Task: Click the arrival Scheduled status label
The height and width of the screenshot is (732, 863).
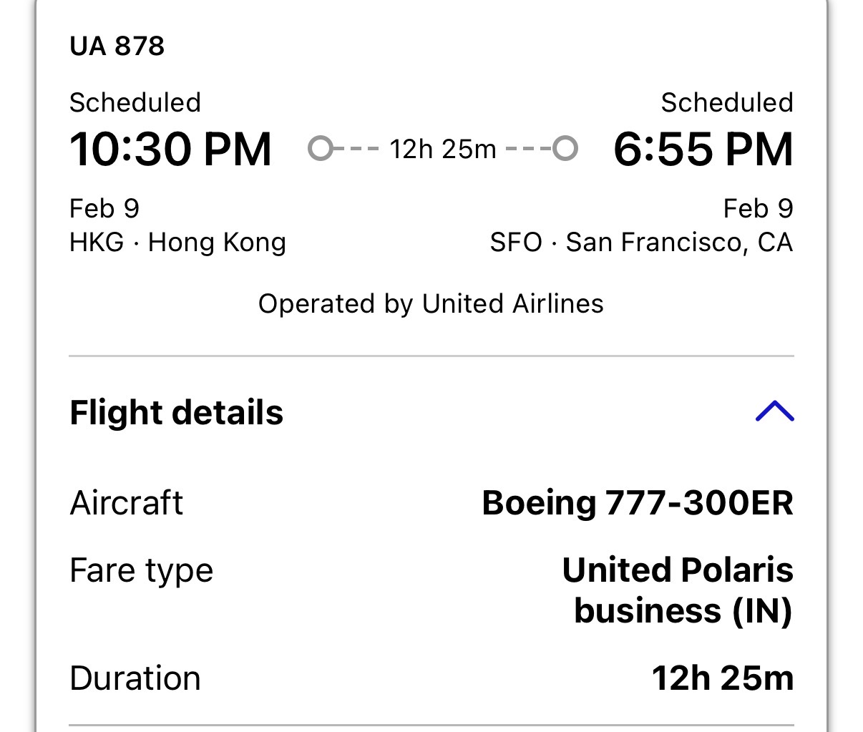Action: point(726,102)
